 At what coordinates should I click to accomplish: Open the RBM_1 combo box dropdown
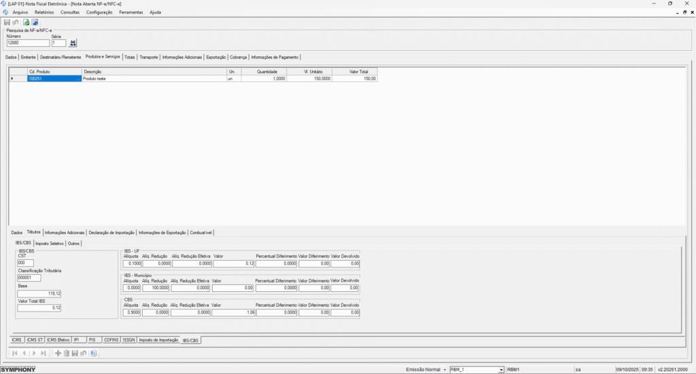502,369
